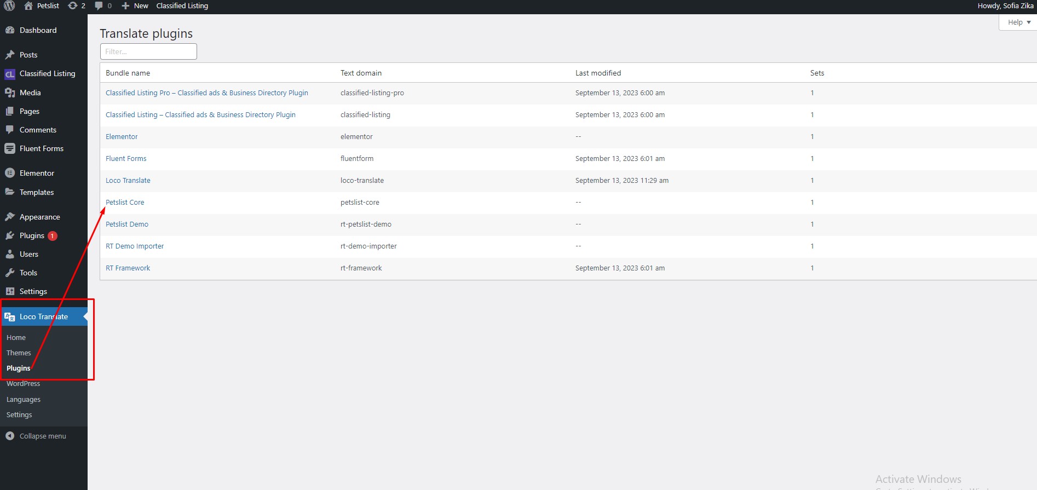Viewport: 1037px width, 490px height.
Task: Click the Fluent Forms sidebar icon
Action: tap(10, 148)
